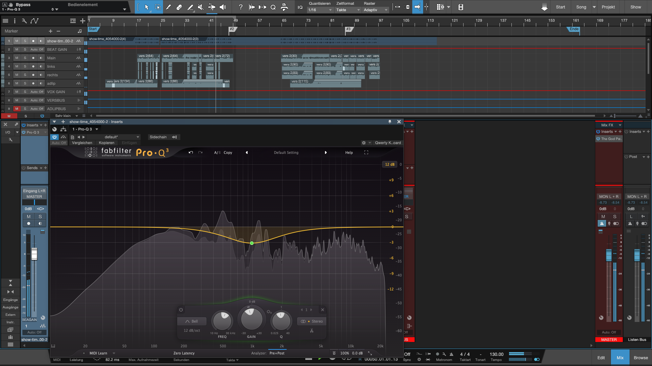652x366 pixels.
Task: Pin the Pro-Q 3 plugin window
Action: coord(390,122)
